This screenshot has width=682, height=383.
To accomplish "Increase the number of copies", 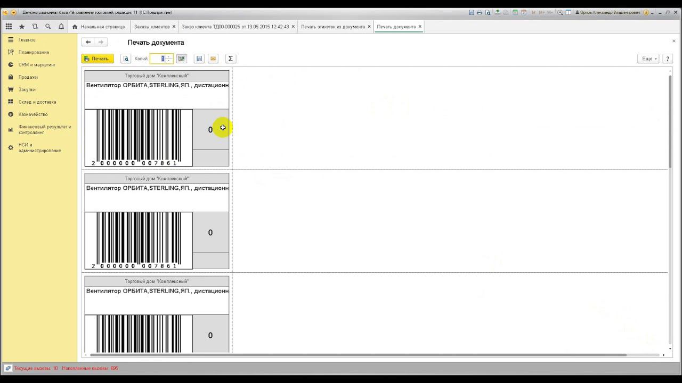I will pyautogui.click(x=169, y=56).
